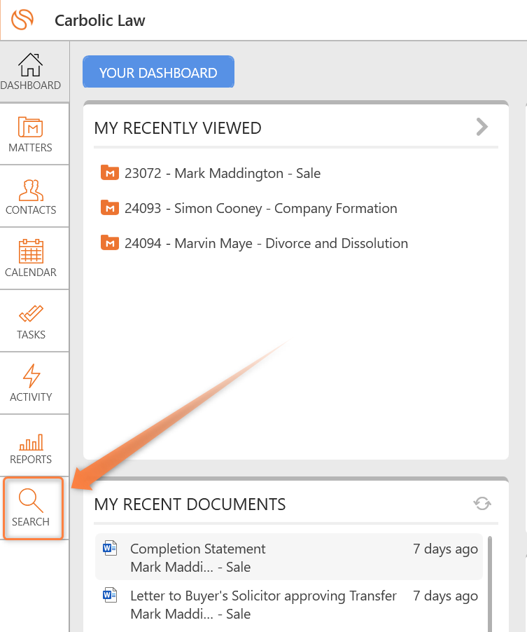Refresh My Recent Documents list
The width and height of the screenshot is (527, 632).
click(x=482, y=504)
